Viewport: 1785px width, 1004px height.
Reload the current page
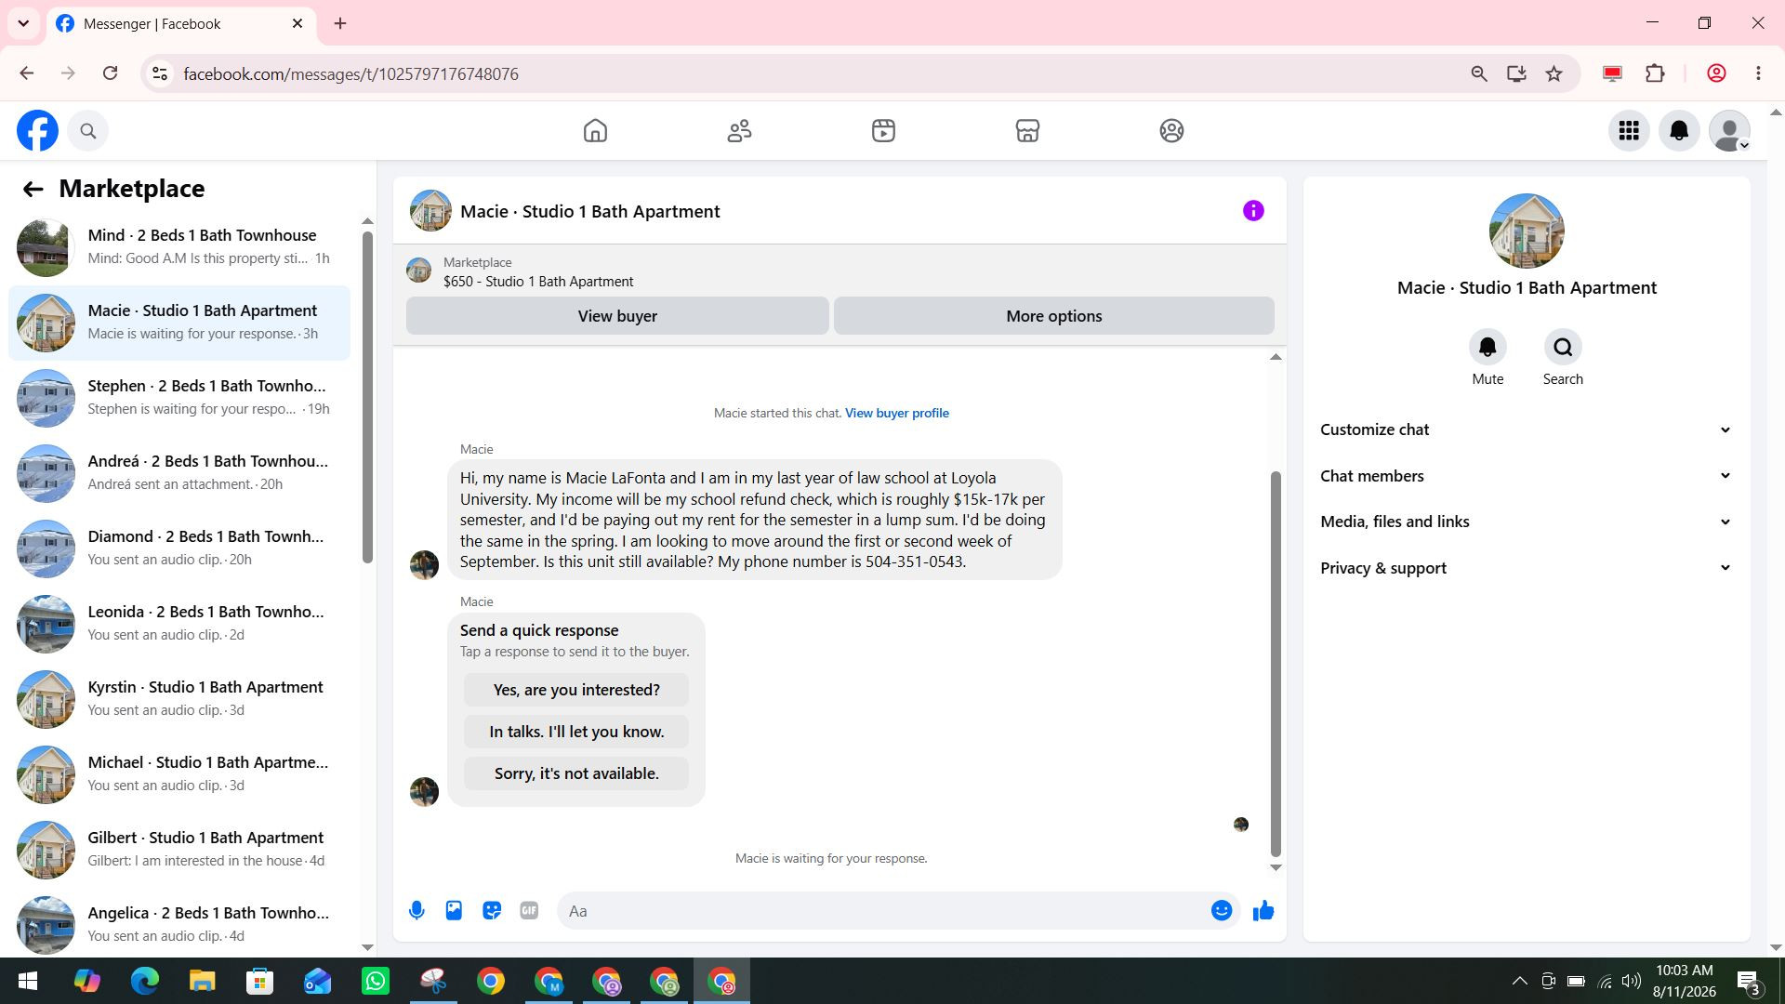click(110, 73)
